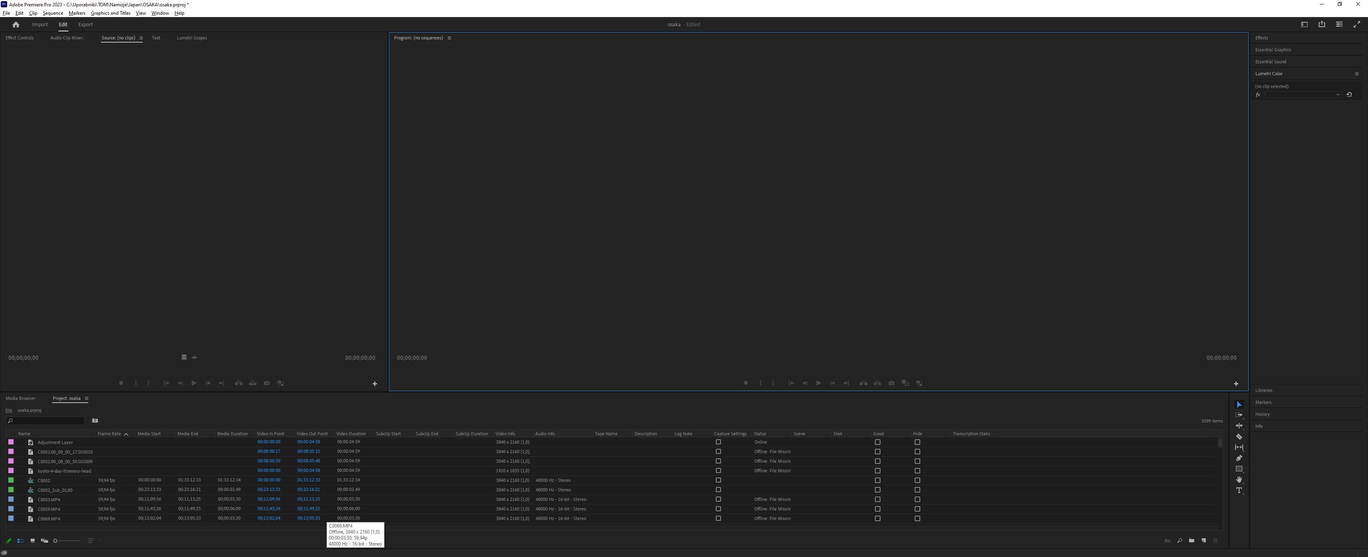Tick Capture Settings checkbox for C0053.MP4 row

point(718,500)
